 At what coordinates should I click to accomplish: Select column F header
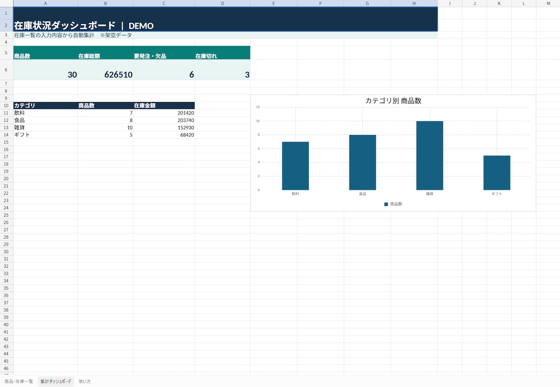[x=320, y=3]
